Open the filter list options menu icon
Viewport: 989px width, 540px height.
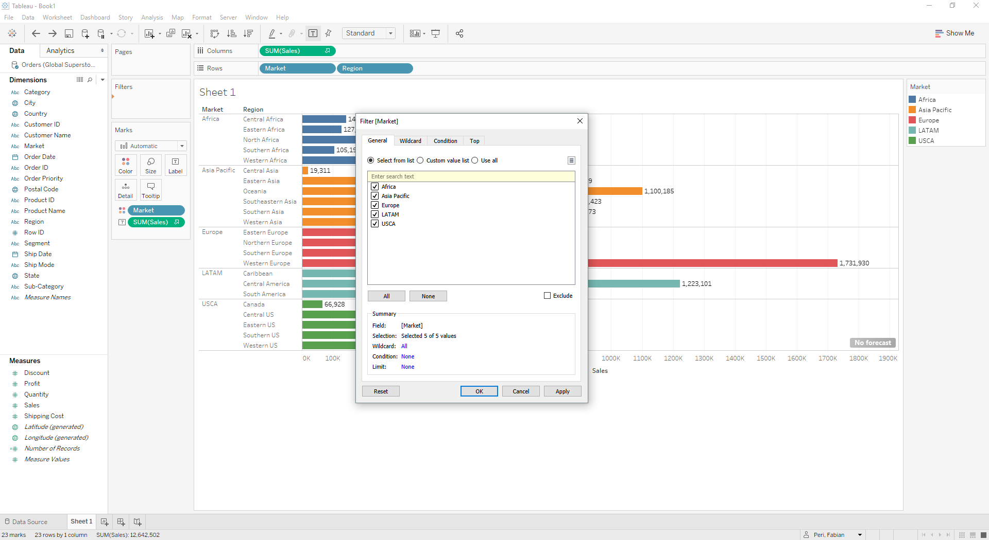(x=571, y=160)
